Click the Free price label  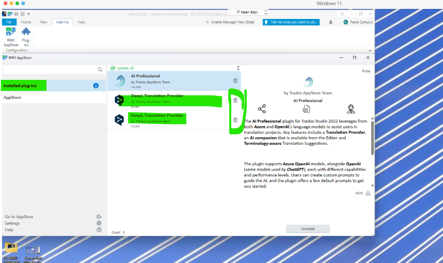click(x=366, y=71)
